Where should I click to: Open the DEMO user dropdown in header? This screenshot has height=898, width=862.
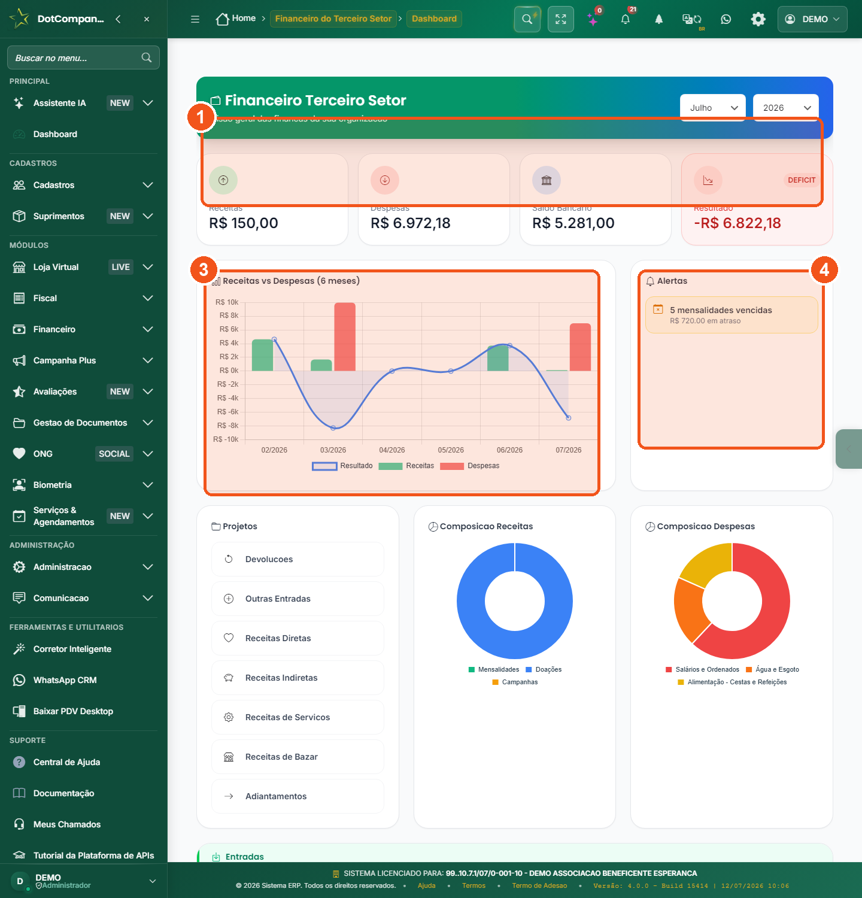pos(812,19)
